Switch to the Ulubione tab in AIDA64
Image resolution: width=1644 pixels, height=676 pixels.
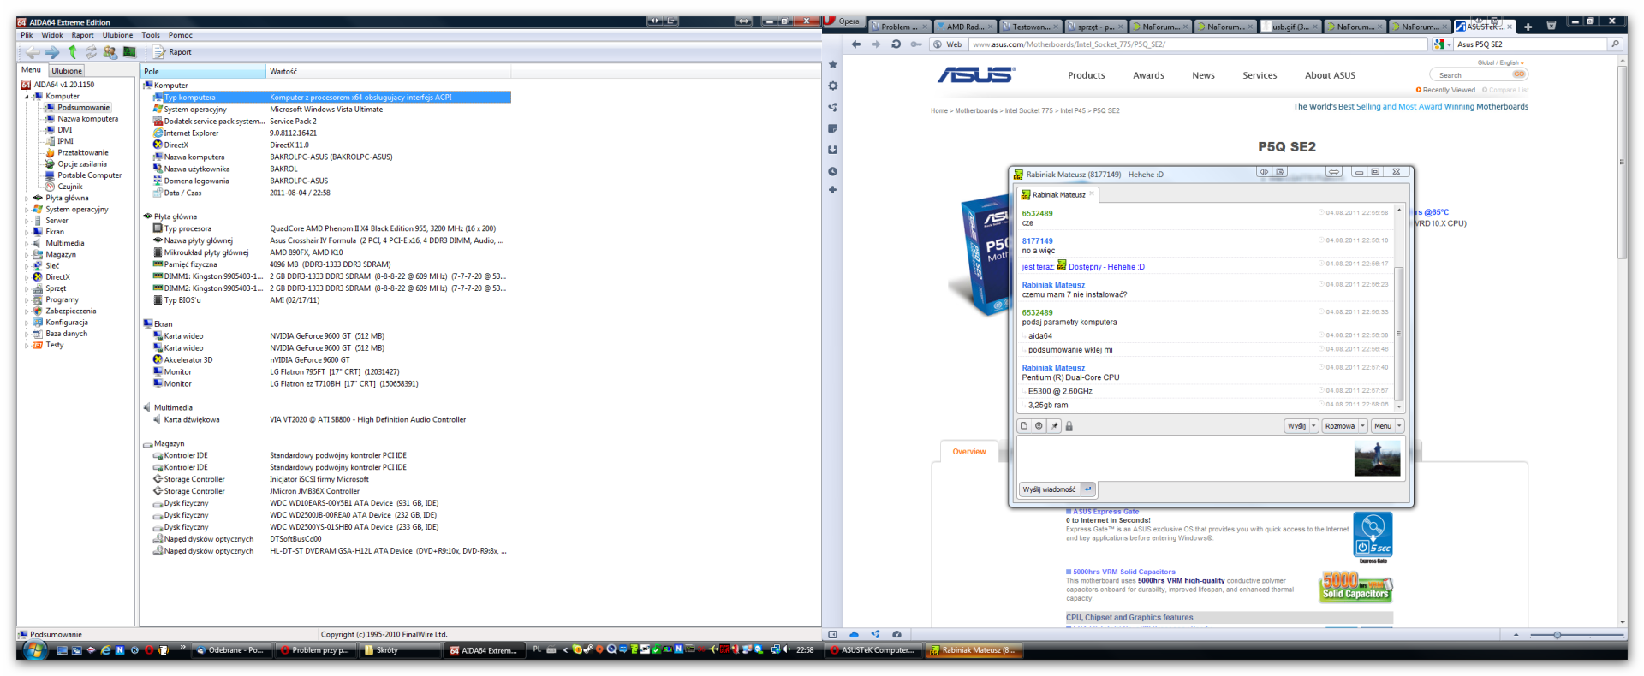coord(66,71)
